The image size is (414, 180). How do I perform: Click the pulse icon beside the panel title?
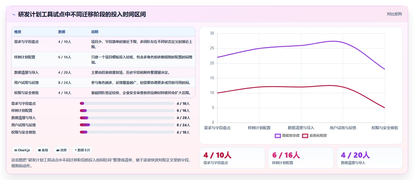[14, 14]
